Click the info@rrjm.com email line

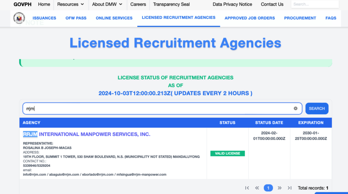94,175
